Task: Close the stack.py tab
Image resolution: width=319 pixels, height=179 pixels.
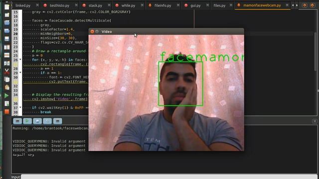Action: (x=109, y=5)
